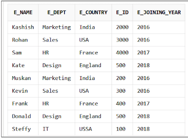Click the ID cell showing 4000
Screen dimensions: 188x138
(122, 53)
